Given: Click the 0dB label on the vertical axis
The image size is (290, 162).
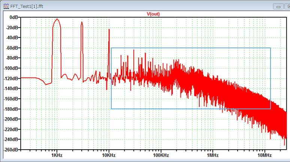Looking at the screenshot, I should pos(14,18).
